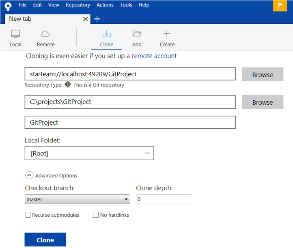
Task: Open the Actions menu
Action: click(105, 5)
